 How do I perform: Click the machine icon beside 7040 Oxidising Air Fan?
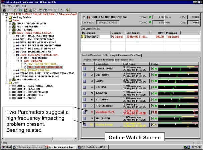tap(18, 52)
